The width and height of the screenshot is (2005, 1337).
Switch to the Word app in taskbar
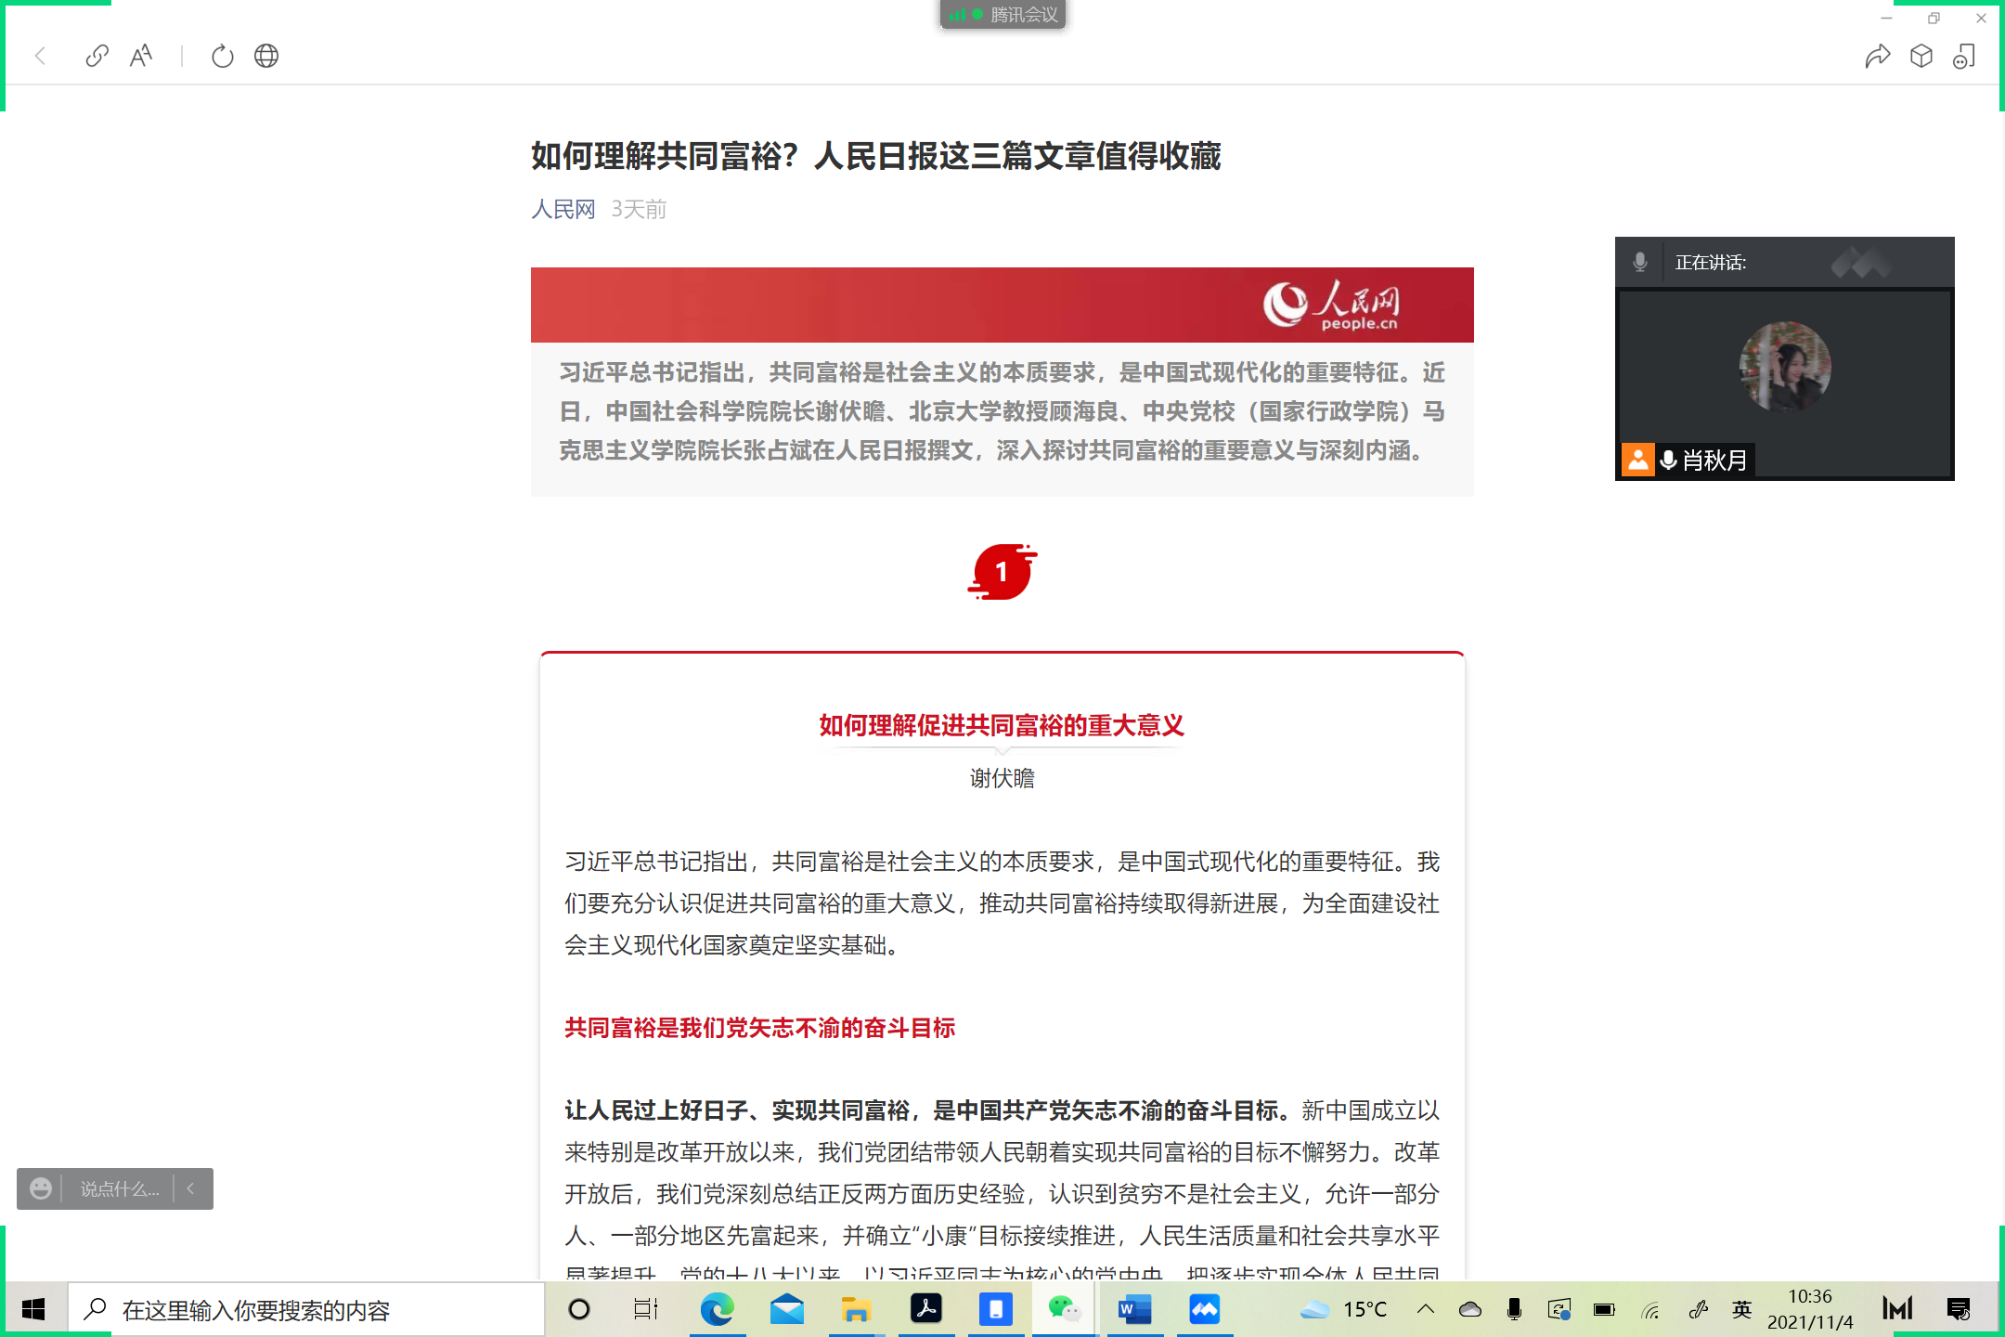pos(1134,1309)
